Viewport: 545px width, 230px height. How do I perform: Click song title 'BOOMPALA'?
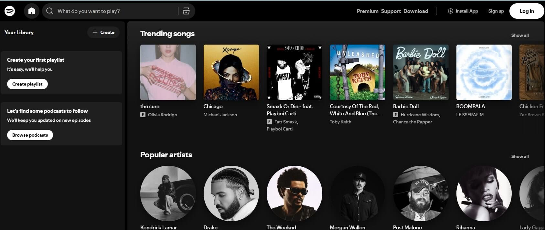pyautogui.click(x=470, y=106)
